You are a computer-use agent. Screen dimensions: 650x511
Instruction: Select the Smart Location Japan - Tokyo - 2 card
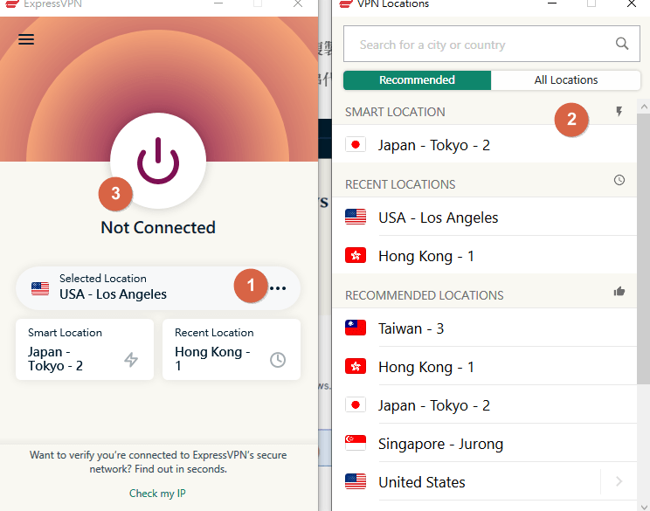pyautogui.click(x=85, y=349)
